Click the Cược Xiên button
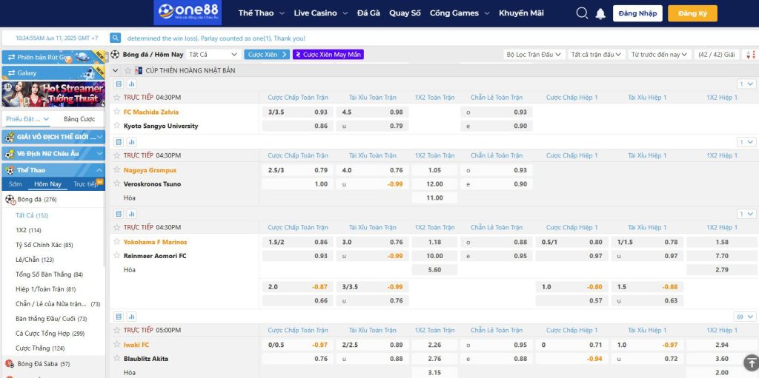 click(267, 55)
